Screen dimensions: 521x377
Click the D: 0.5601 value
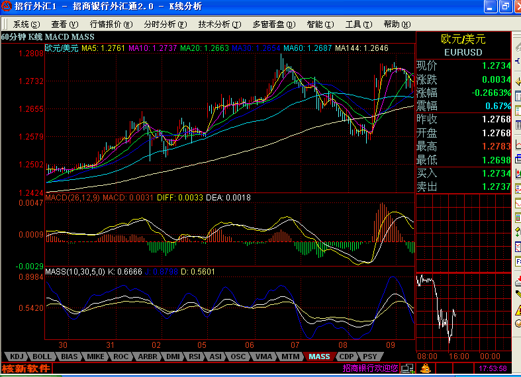click(198, 272)
